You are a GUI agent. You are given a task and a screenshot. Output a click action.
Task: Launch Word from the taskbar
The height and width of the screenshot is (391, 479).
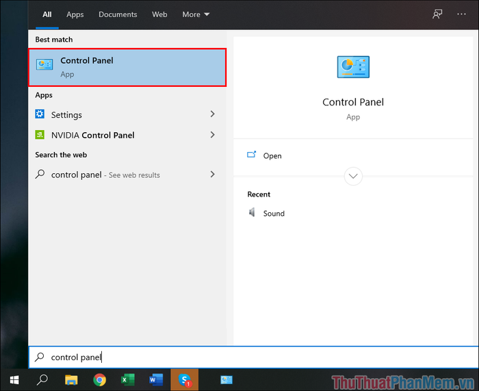pyautogui.click(x=156, y=380)
